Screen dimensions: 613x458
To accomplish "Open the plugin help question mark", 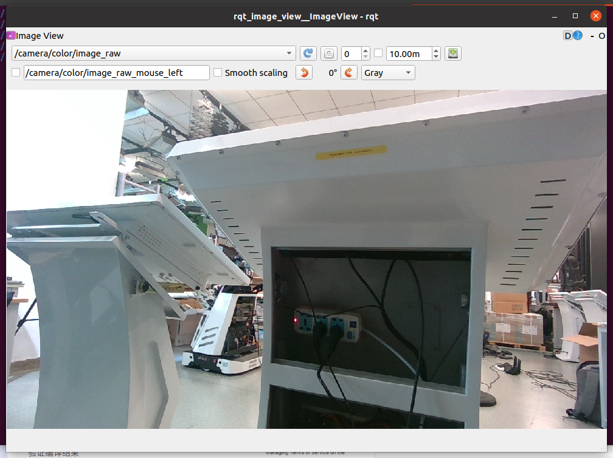I will pyautogui.click(x=578, y=36).
